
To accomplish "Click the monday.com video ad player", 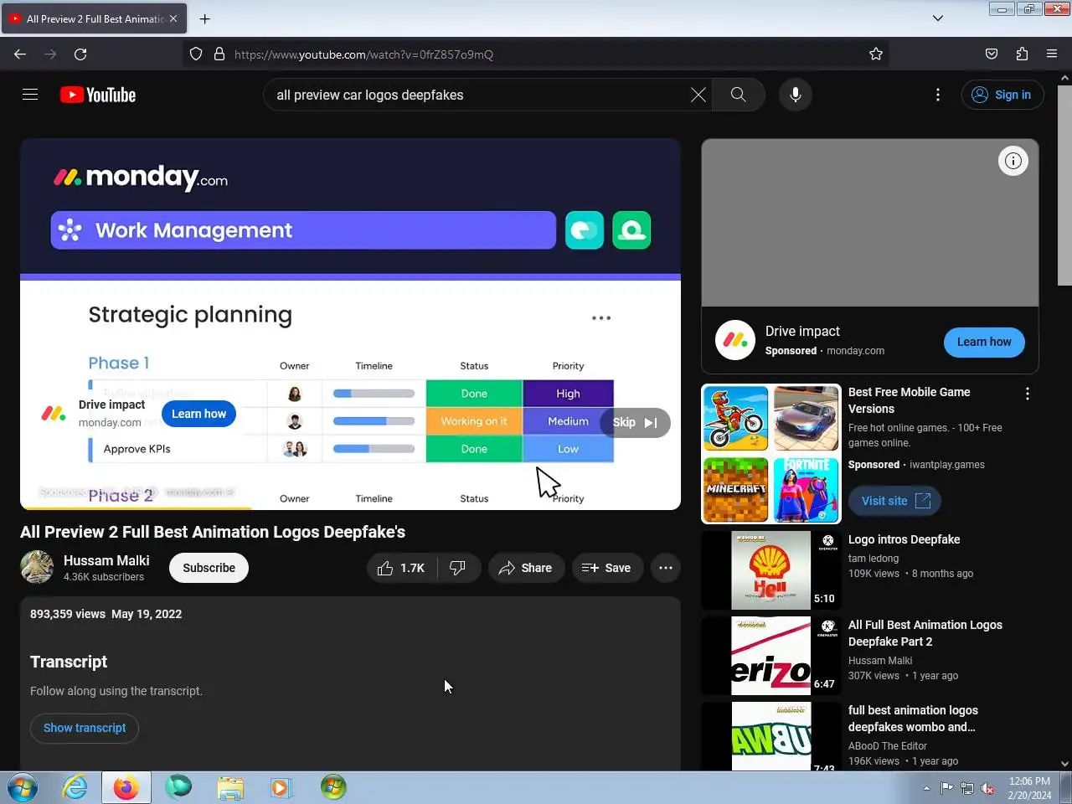I will tap(350, 324).
